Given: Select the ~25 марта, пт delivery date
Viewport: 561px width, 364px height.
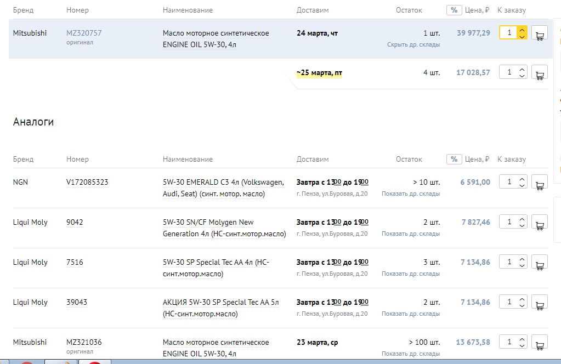Looking at the screenshot, I should tap(319, 73).
